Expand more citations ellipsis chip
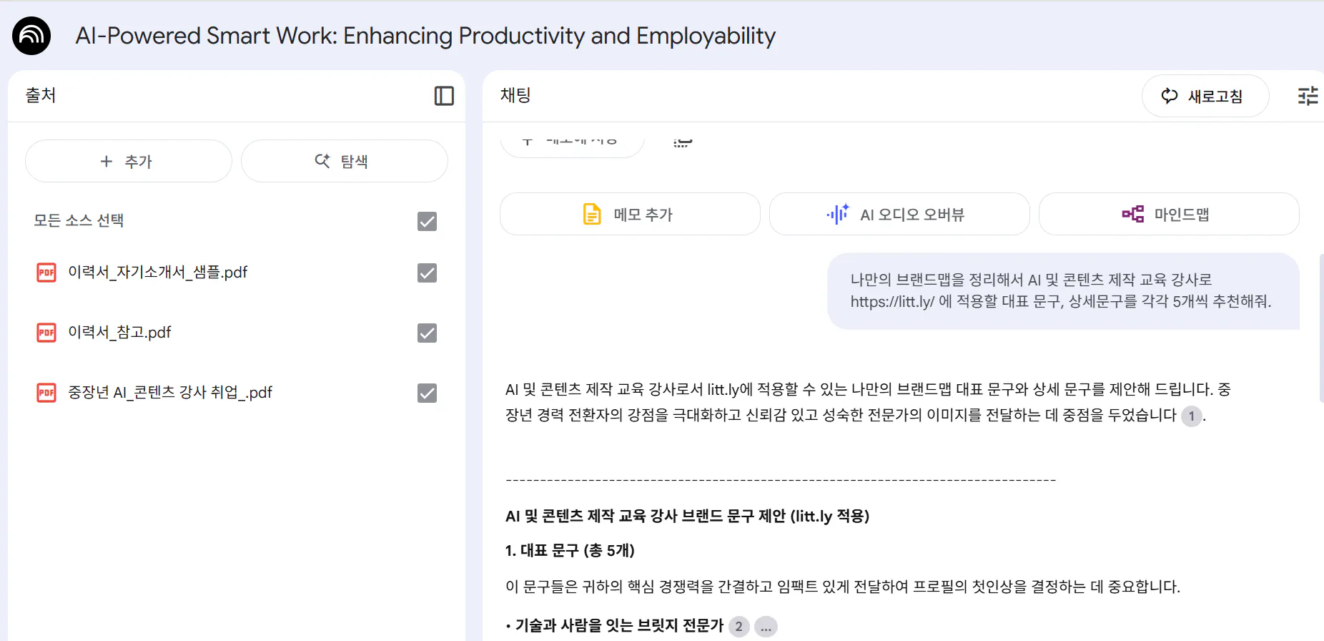 pos(766,627)
